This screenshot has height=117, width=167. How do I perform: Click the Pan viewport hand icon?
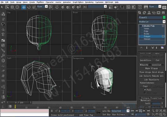157,115
